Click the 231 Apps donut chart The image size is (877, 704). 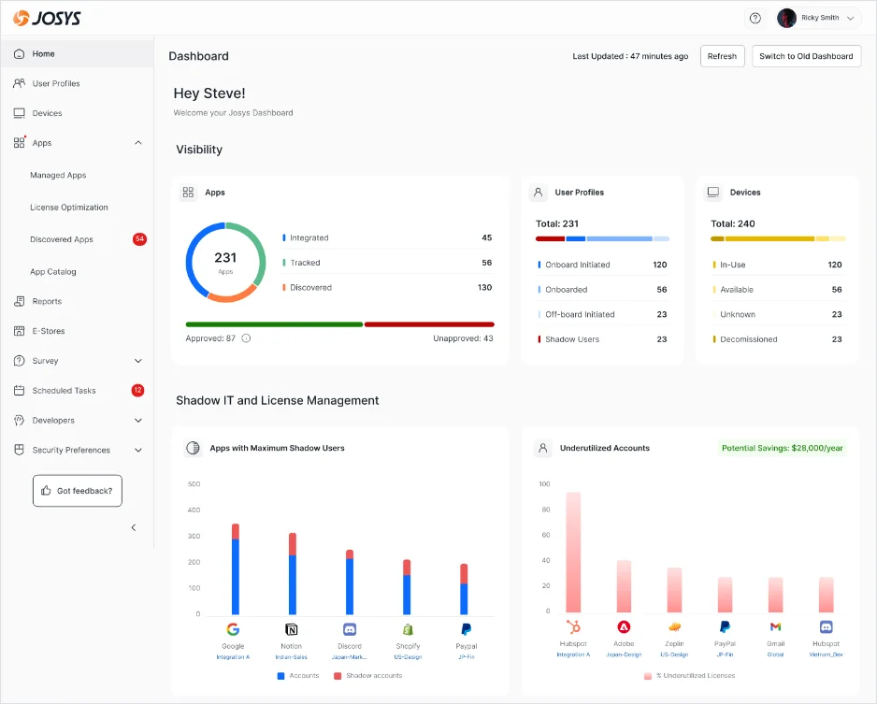(225, 263)
